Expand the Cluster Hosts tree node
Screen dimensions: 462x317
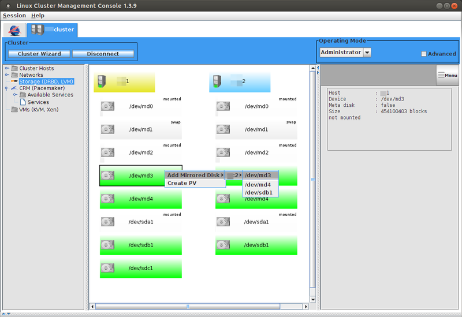(7, 68)
